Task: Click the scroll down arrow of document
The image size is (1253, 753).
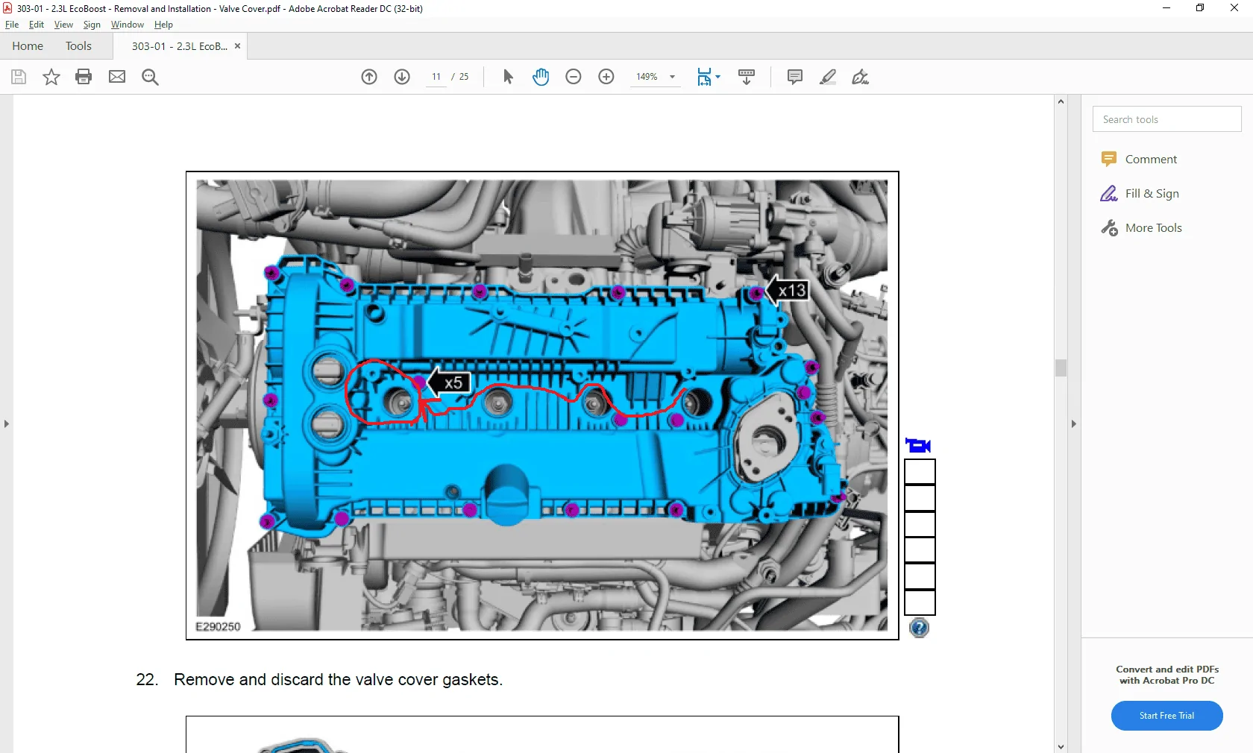Action: pyautogui.click(x=1061, y=746)
